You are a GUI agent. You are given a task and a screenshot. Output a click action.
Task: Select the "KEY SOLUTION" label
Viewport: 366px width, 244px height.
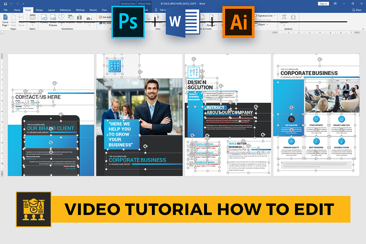[291, 125]
